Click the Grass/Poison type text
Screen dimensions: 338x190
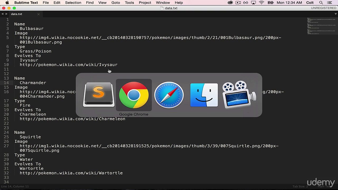pyautogui.click(x=36, y=51)
